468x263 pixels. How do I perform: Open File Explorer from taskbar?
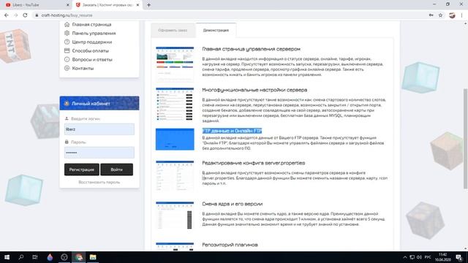click(x=93, y=257)
